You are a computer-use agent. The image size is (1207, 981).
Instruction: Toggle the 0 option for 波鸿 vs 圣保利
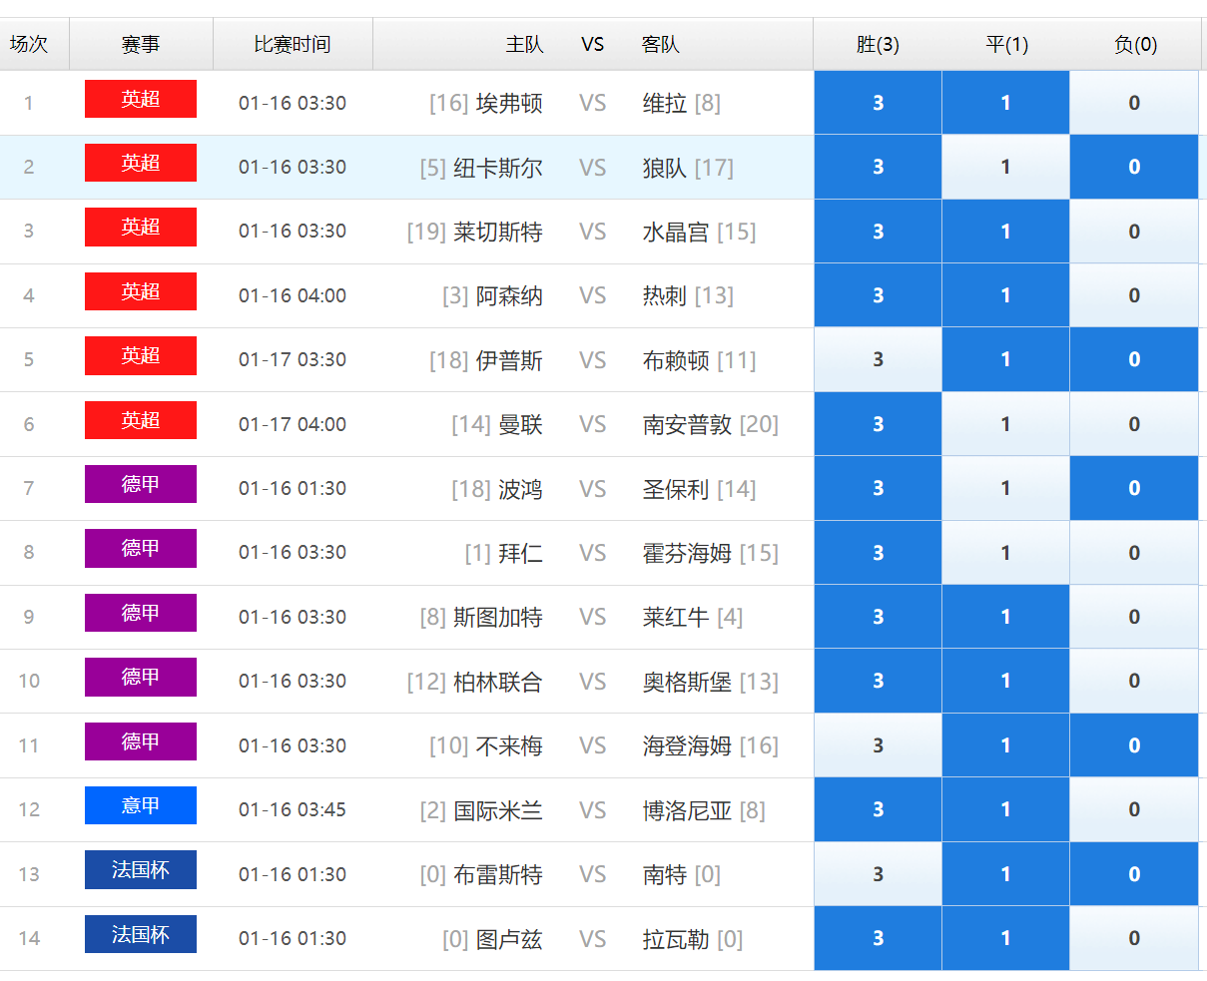1134,488
